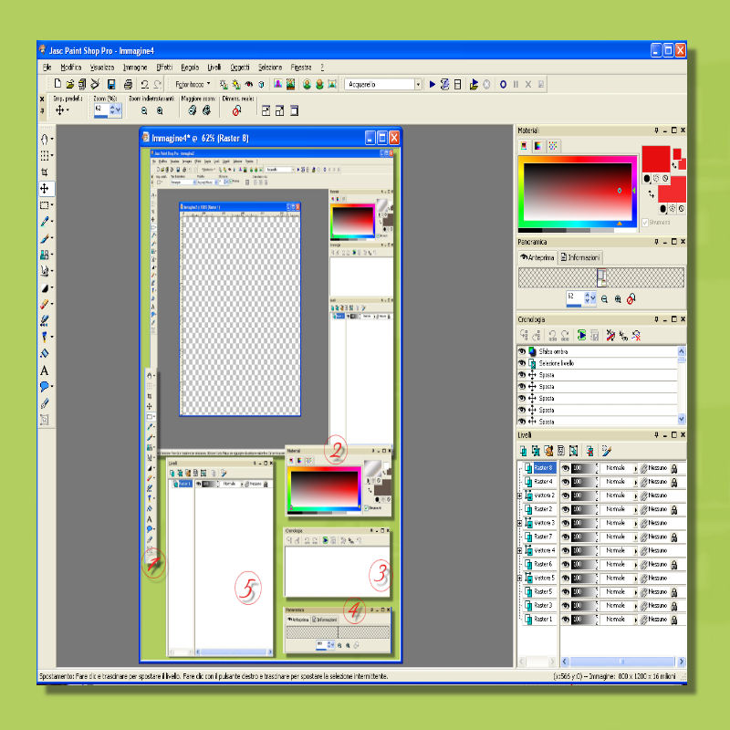730x730 pixels.
Task: Expand the Vettore 2 layer tree
Action: coord(520,495)
